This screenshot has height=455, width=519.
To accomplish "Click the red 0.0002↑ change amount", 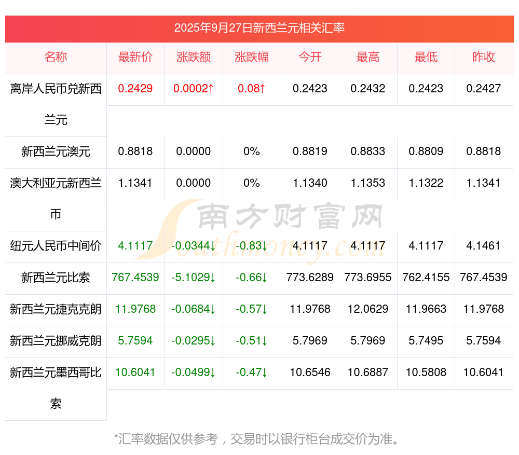I will pos(194,89).
